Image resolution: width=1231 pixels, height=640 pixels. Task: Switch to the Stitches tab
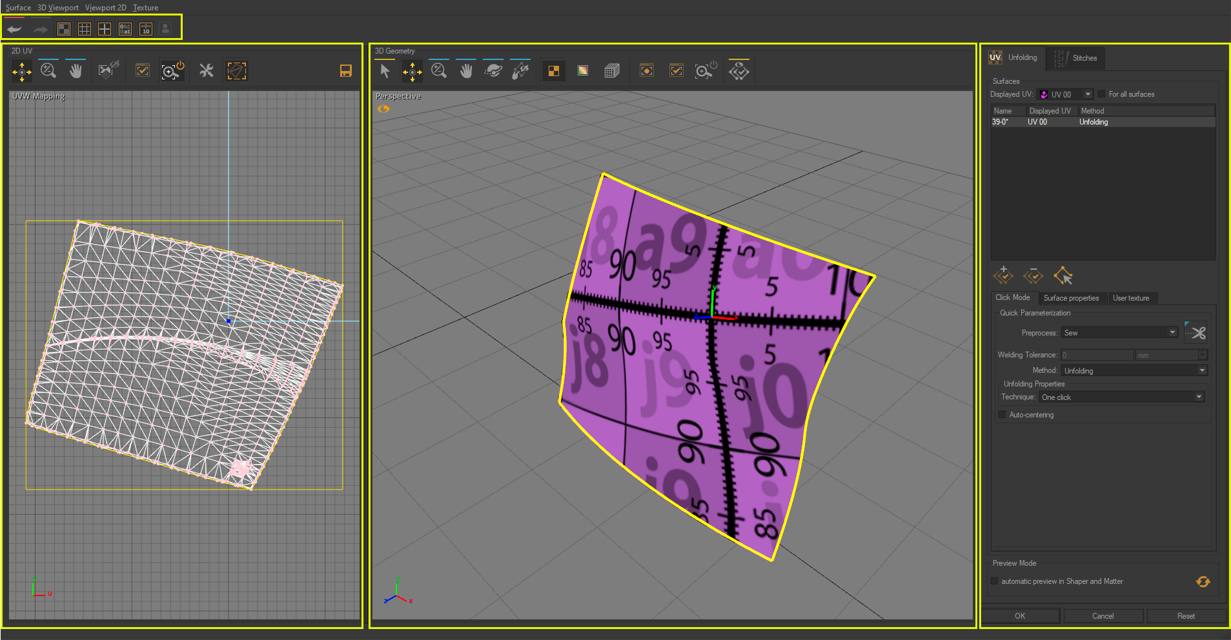point(1083,58)
